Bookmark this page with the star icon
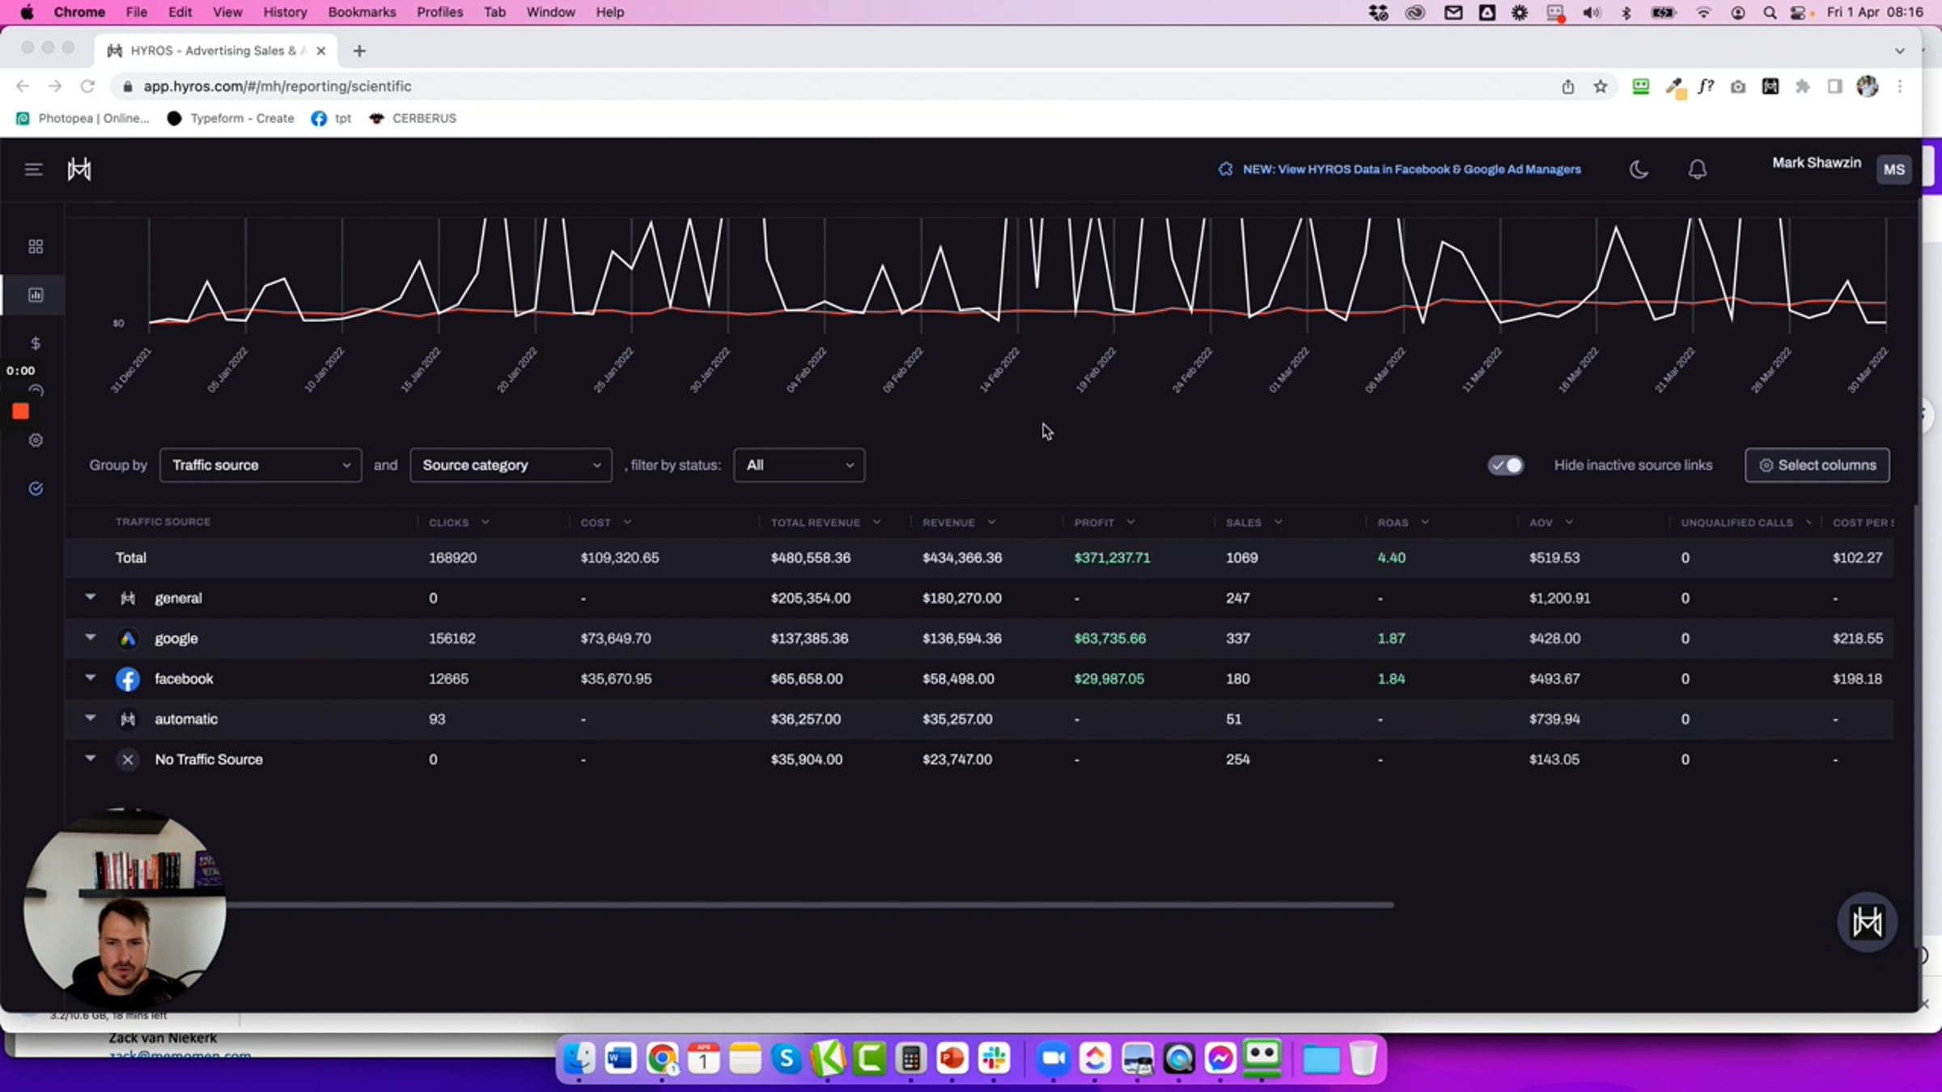The image size is (1942, 1092). click(1601, 87)
